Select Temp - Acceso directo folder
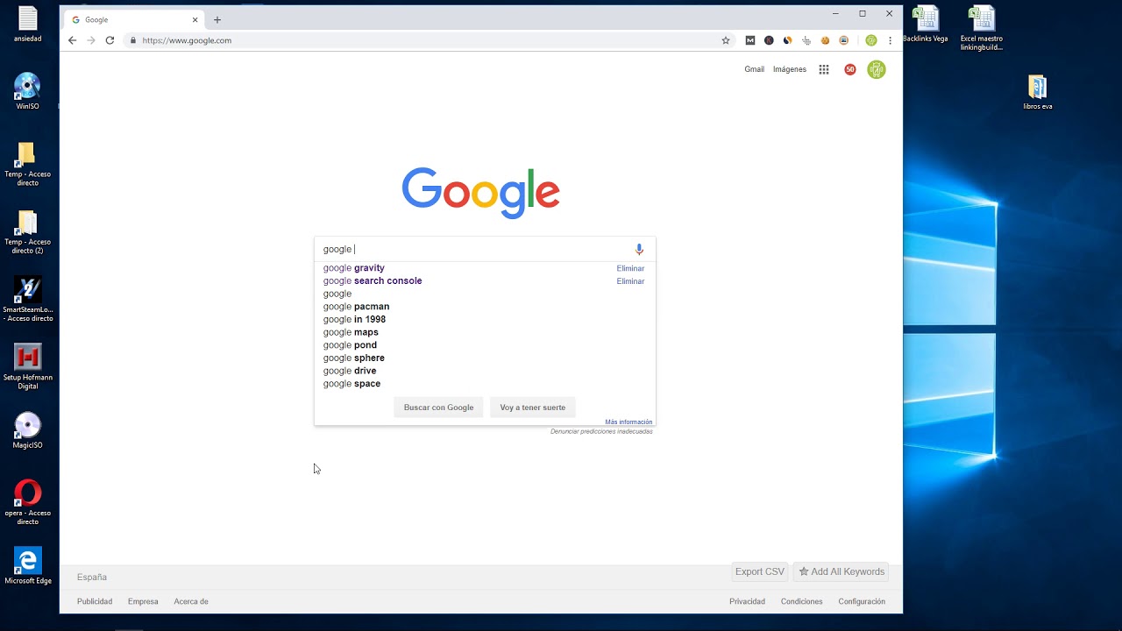The image size is (1122, 631). tap(28, 164)
